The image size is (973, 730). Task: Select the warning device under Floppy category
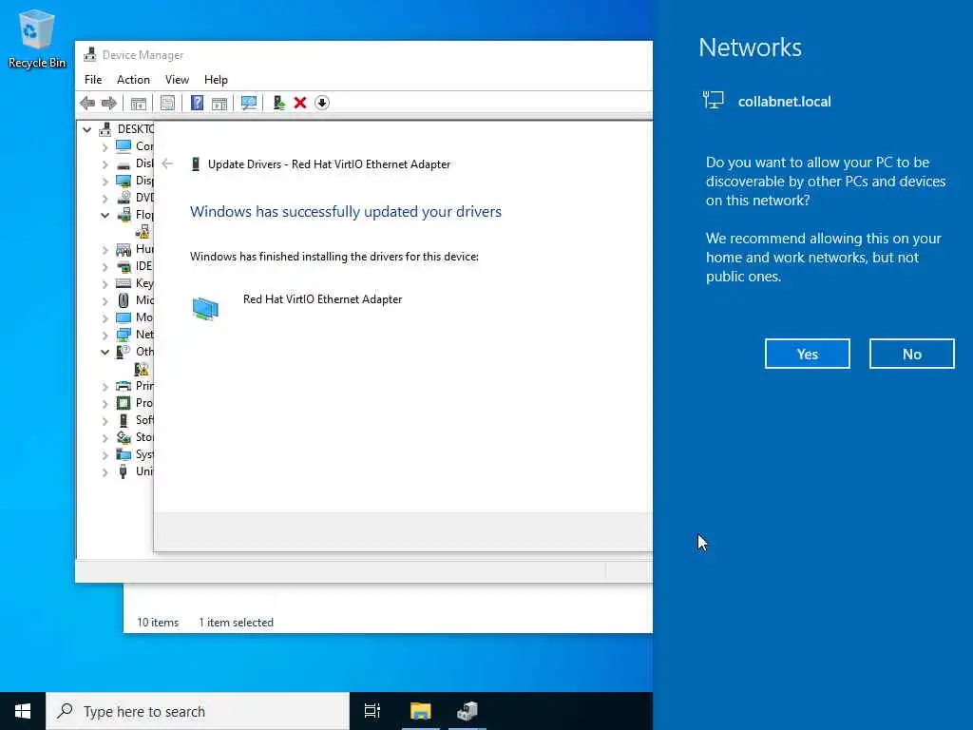click(143, 232)
